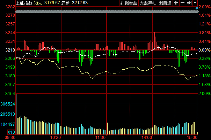Click the 0.00% baseline percent label

pyautogui.click(x=204, y=50)
